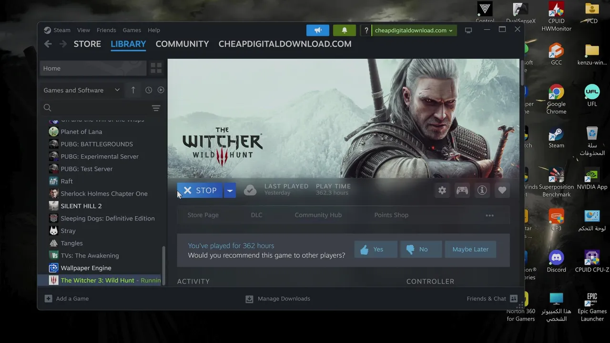Click the Steam announcements megaphone button
This screenshot has width=610, height=343.
[x=318, y=30]
